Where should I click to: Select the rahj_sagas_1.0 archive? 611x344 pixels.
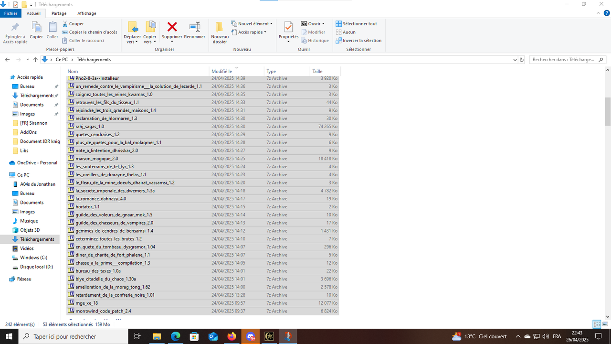pyautogui.click(x=203, y=126)
